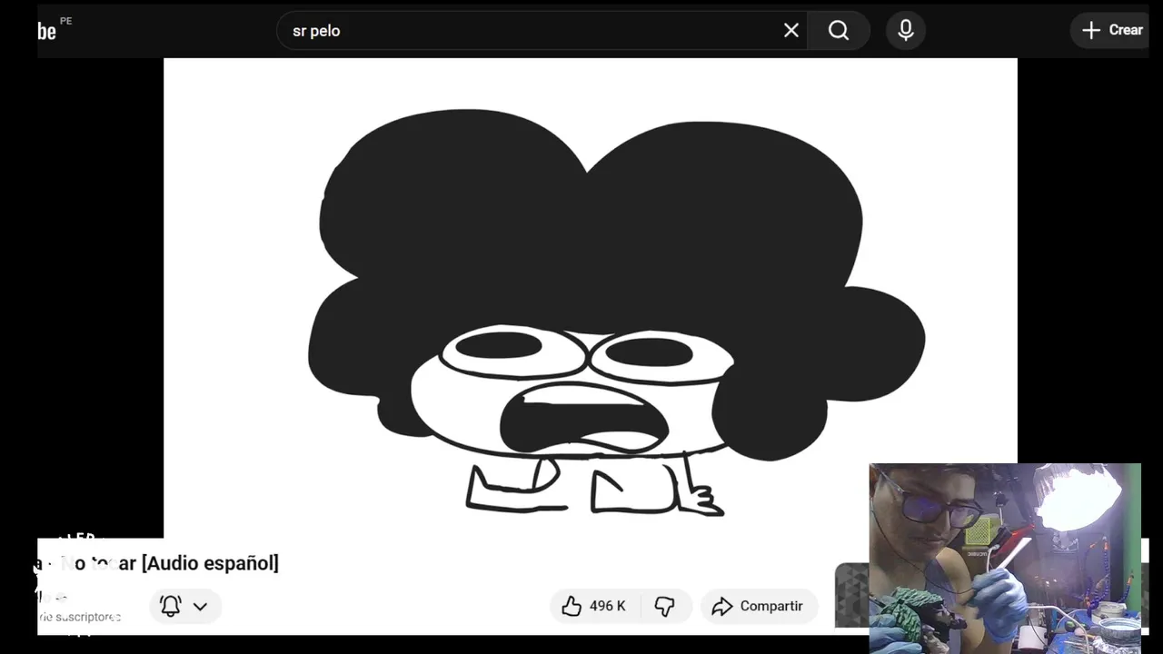Click the video title ending in '[Audio español]'
Screen dimensions: 1163x654
click(x=159, y=563)
